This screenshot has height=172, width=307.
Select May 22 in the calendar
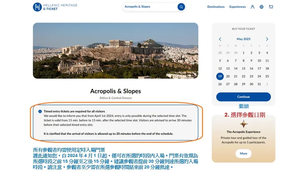click(244, 76)
